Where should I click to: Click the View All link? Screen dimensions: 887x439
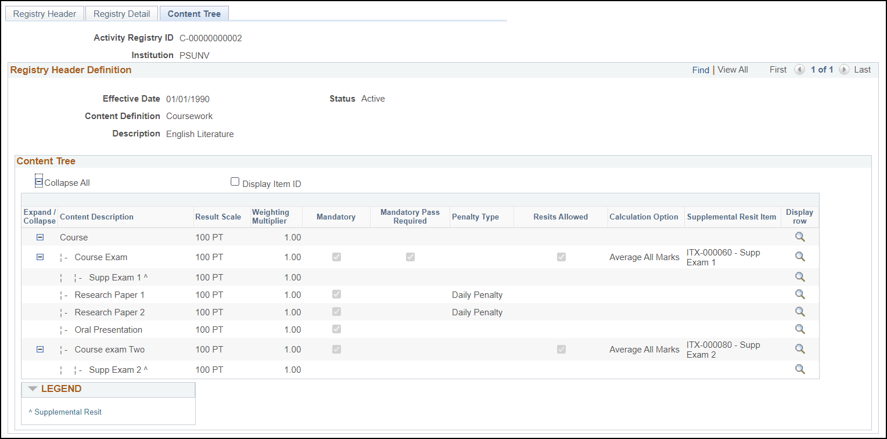point(732,70)
